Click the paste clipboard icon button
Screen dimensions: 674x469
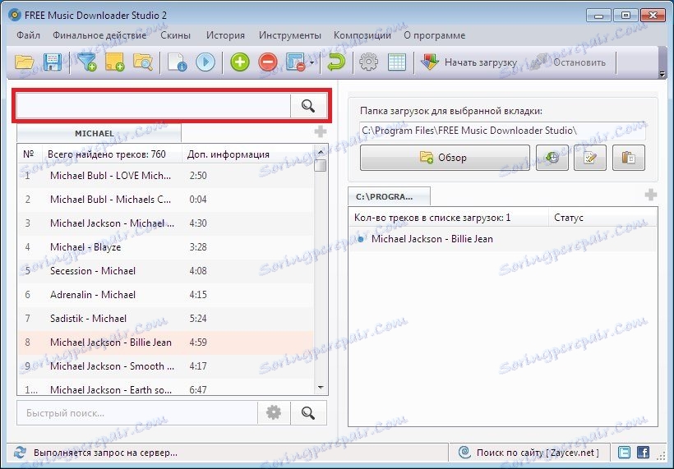[629, 158]
